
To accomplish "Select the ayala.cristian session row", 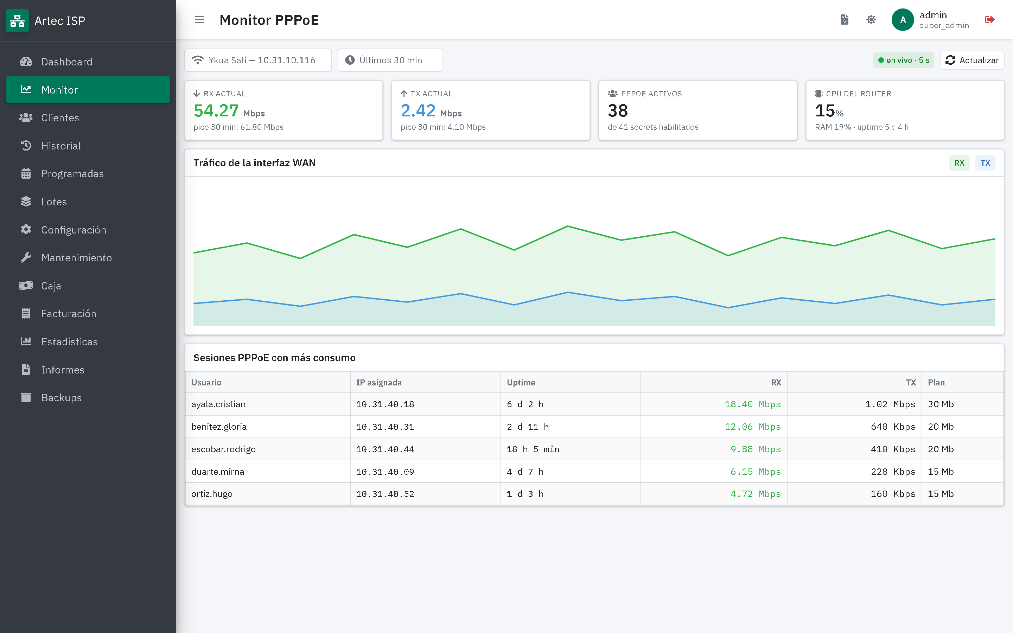I will pyautogui.click(x=594, y=404).
